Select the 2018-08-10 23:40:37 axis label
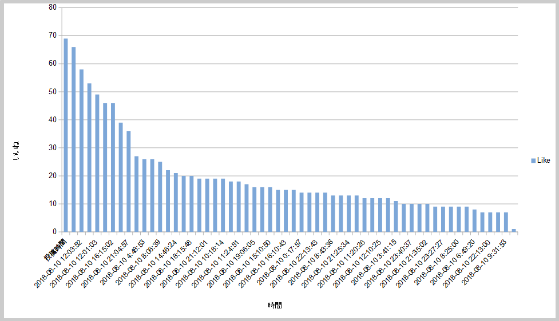The height and width of the screenshot is (321, 559). [x=388, y=264]
